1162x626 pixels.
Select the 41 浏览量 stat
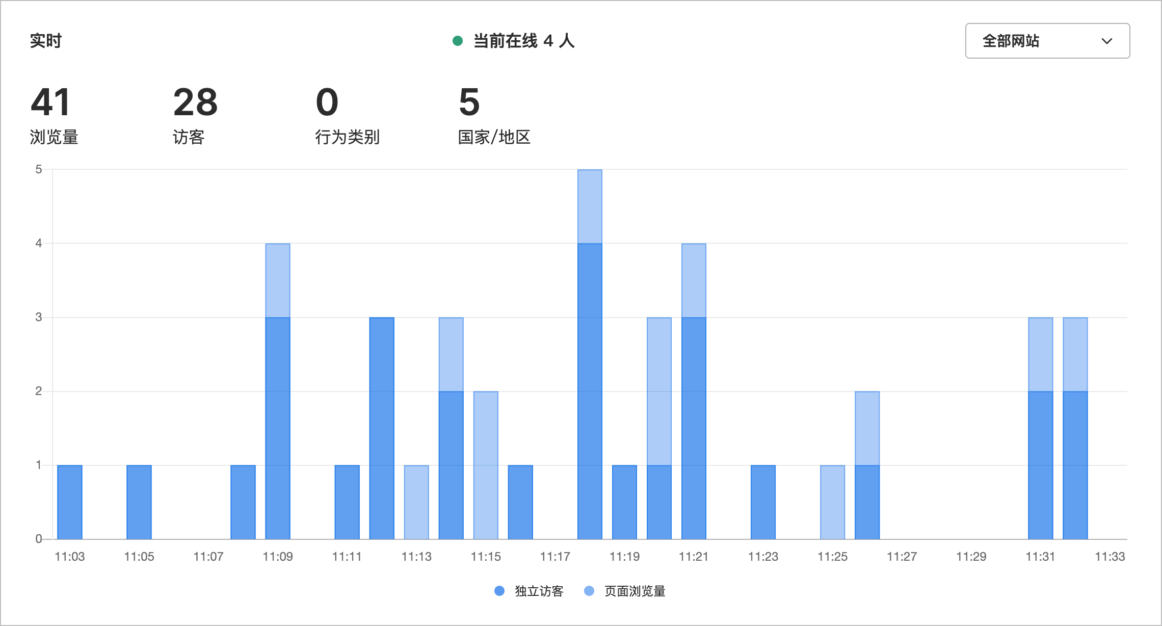coord(54,116)
